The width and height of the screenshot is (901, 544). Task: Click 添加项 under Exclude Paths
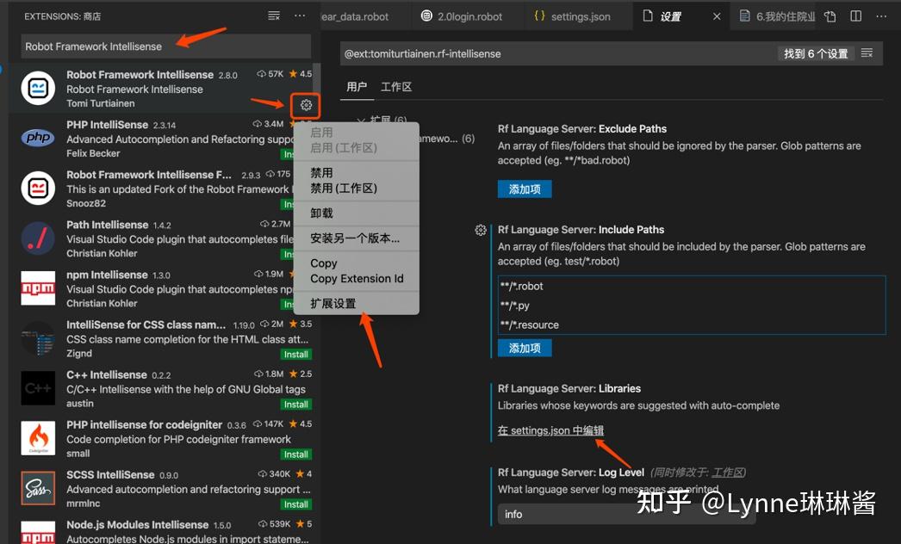tap(525, 189)
